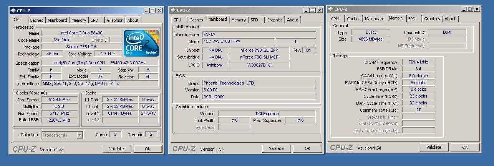Click the Dual channels value
The width and height of the screenshot is (494, 166).
tap(447, 33)
